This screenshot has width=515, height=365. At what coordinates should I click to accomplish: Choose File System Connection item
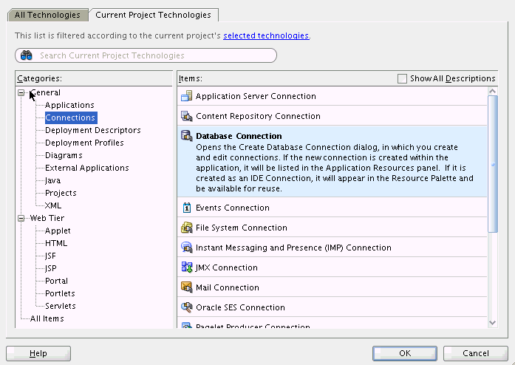click(x=332, y=228)
